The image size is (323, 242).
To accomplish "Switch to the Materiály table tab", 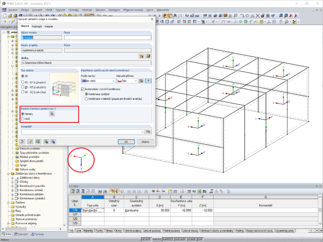I will pyautogui.click(x=88, y=231).
